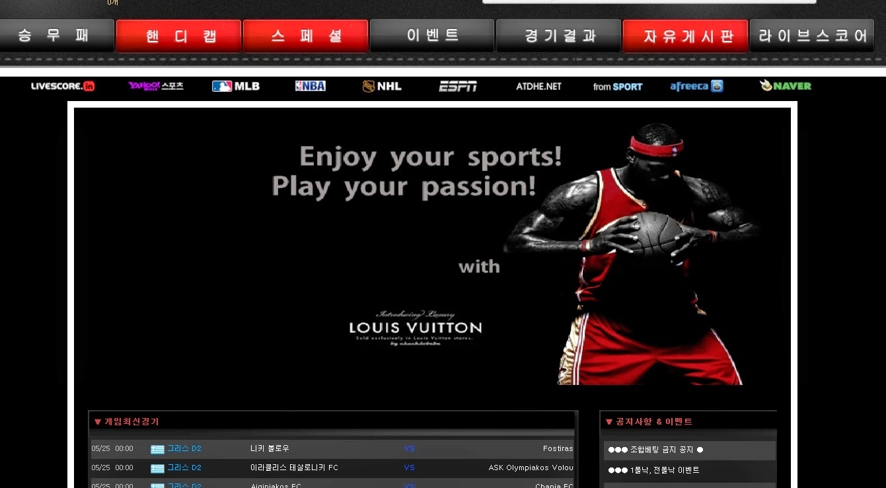This screenshot has width=886, height=488.
Task: Open the 스페셜 menu tab
Action: [x=305, y=36]
